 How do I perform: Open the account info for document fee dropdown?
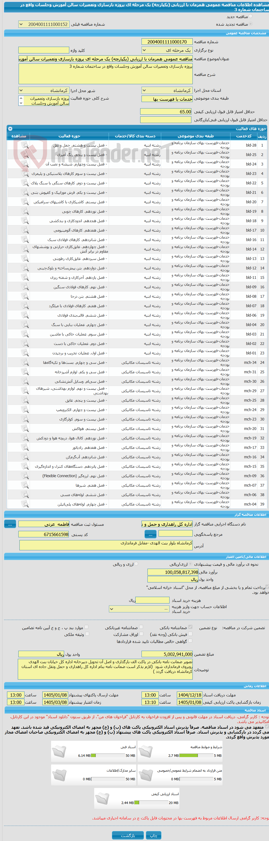(139, 609)
